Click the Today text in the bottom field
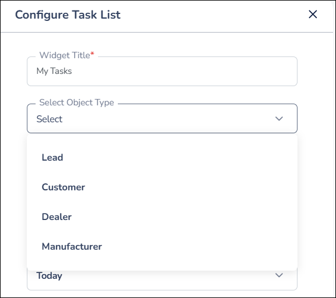 click(x=49, y=275)
